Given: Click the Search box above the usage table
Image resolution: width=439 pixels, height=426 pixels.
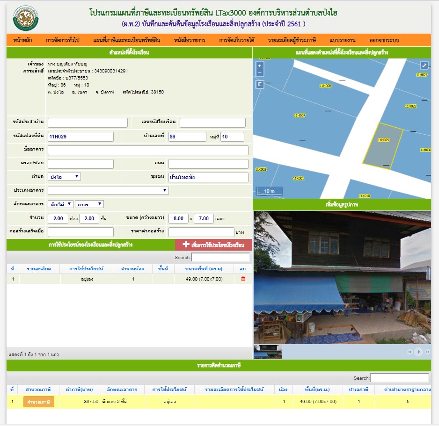Looking at the screenshot, I should (x=220, y=257).
